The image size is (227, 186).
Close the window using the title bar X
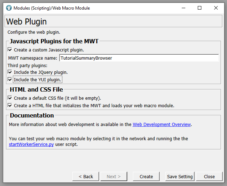[x=216, y=8]
